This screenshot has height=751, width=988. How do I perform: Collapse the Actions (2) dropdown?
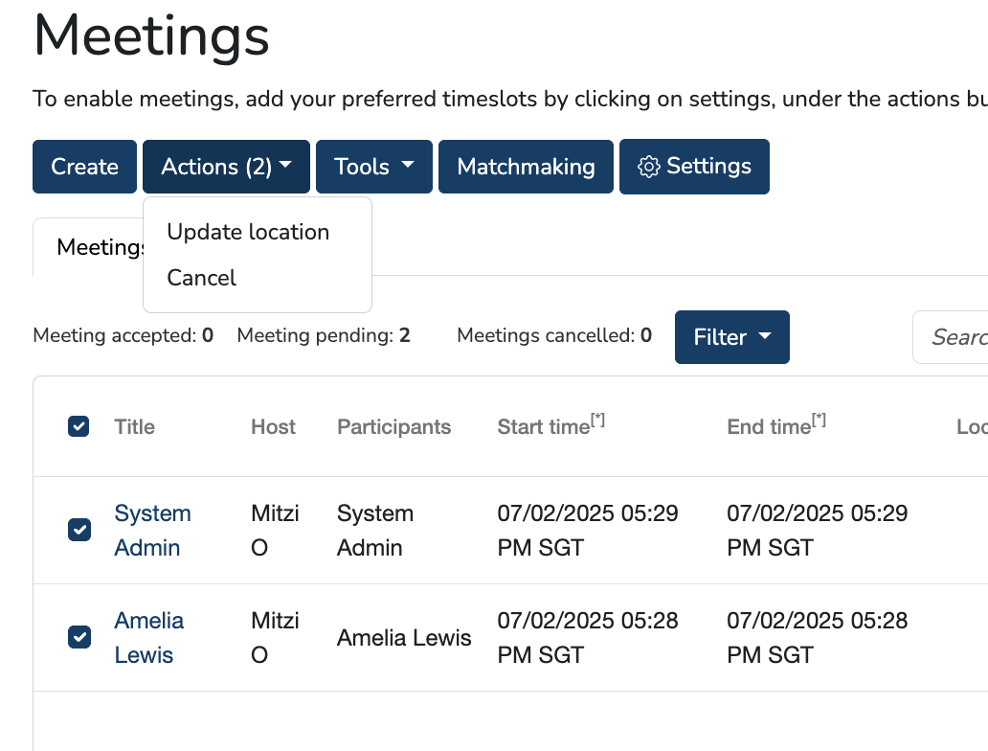click(227, 167)
